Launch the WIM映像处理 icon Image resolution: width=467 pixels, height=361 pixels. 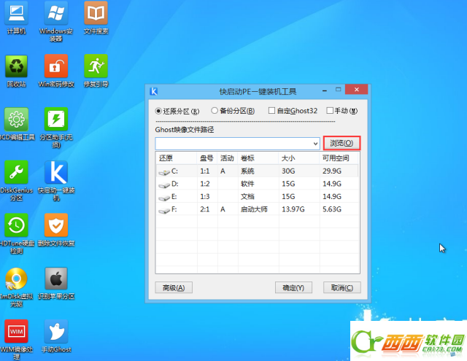point(16,332)
